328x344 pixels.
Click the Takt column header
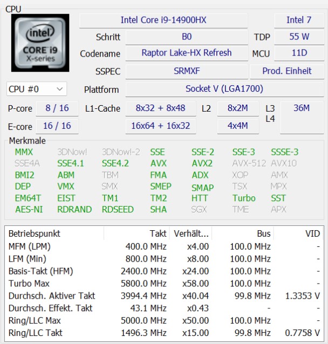click(136, 233)
